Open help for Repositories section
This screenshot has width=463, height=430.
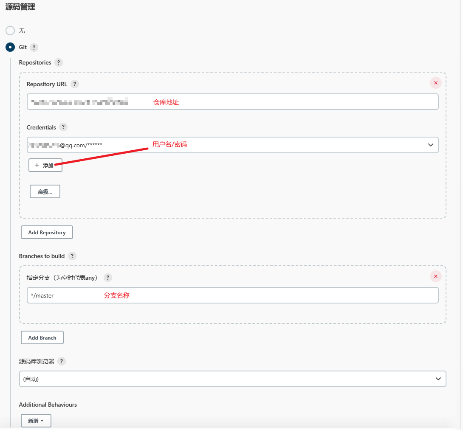pyautogui.click(x=59, y=62)
